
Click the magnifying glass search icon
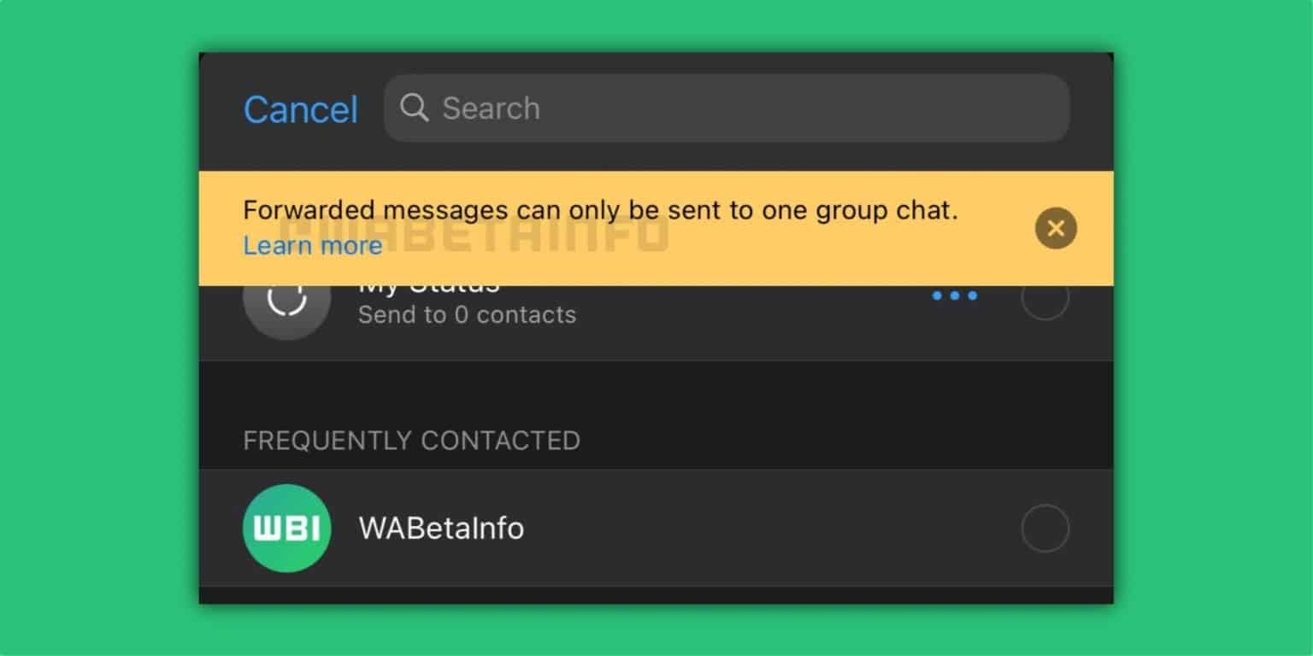[415, 108]
